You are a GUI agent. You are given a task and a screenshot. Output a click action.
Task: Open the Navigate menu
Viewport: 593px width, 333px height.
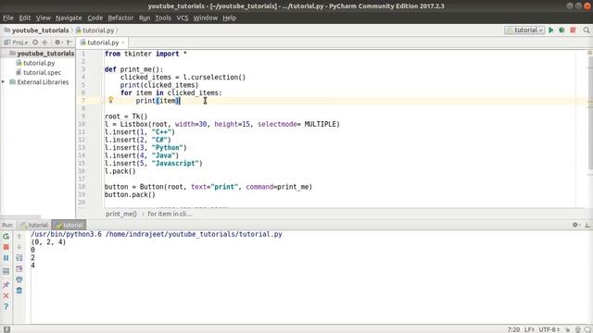click(69, 18)
